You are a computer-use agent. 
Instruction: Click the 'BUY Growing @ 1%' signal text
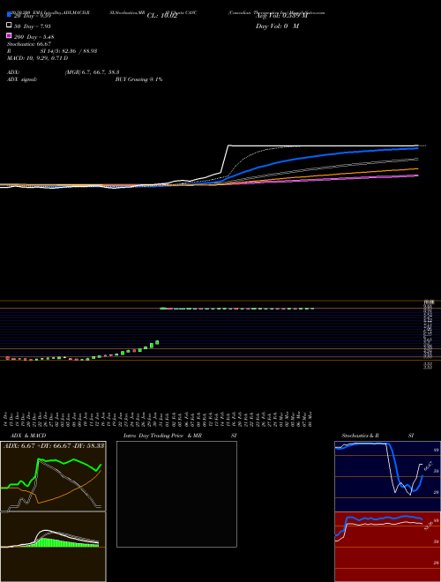coord(138,79)
